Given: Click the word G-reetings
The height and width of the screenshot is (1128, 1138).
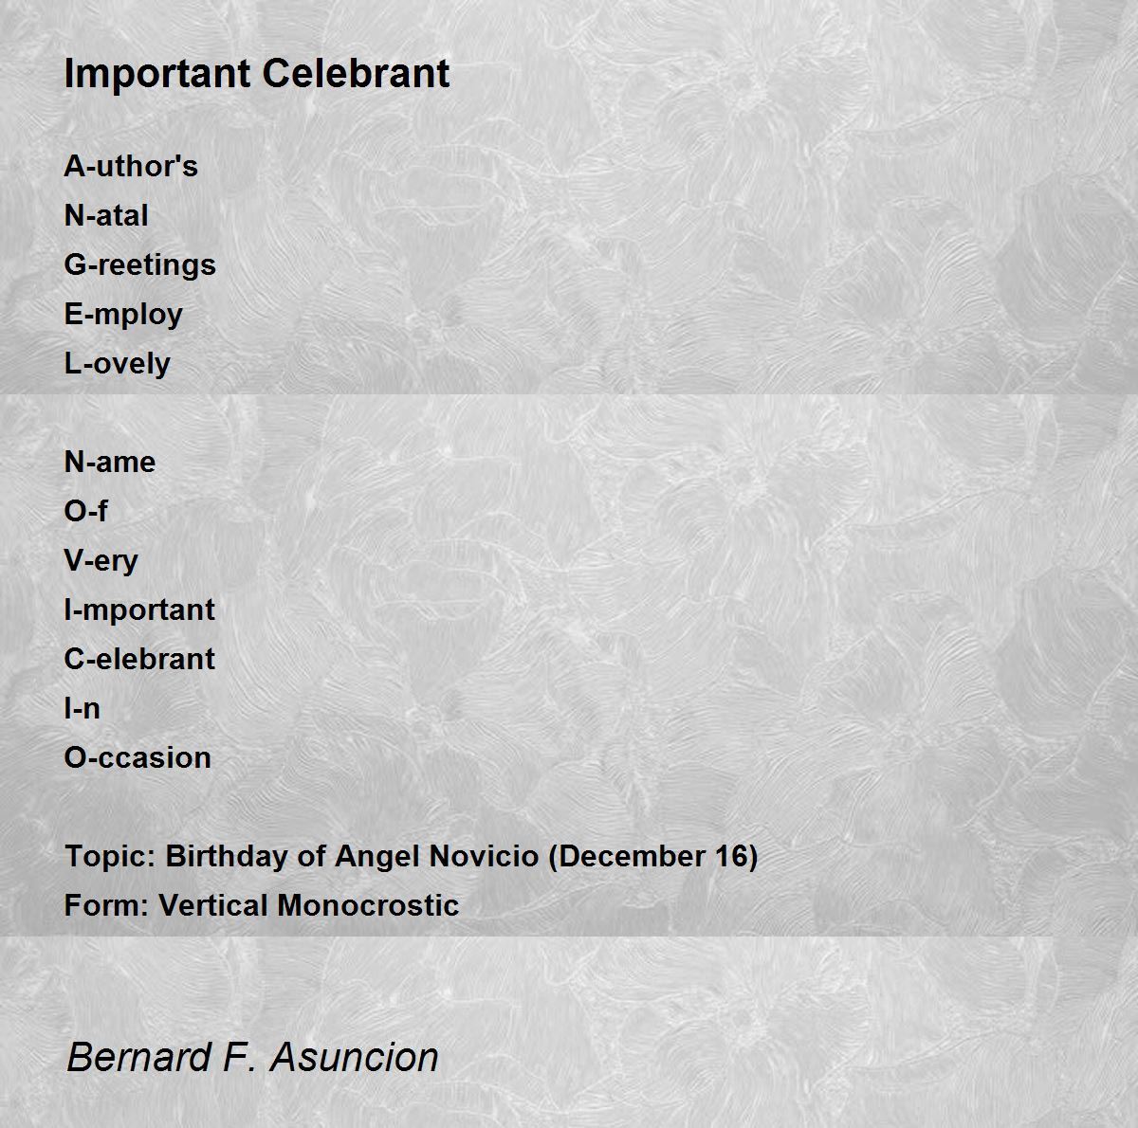Looking at the screenshot, I should [x=140, y=264].
